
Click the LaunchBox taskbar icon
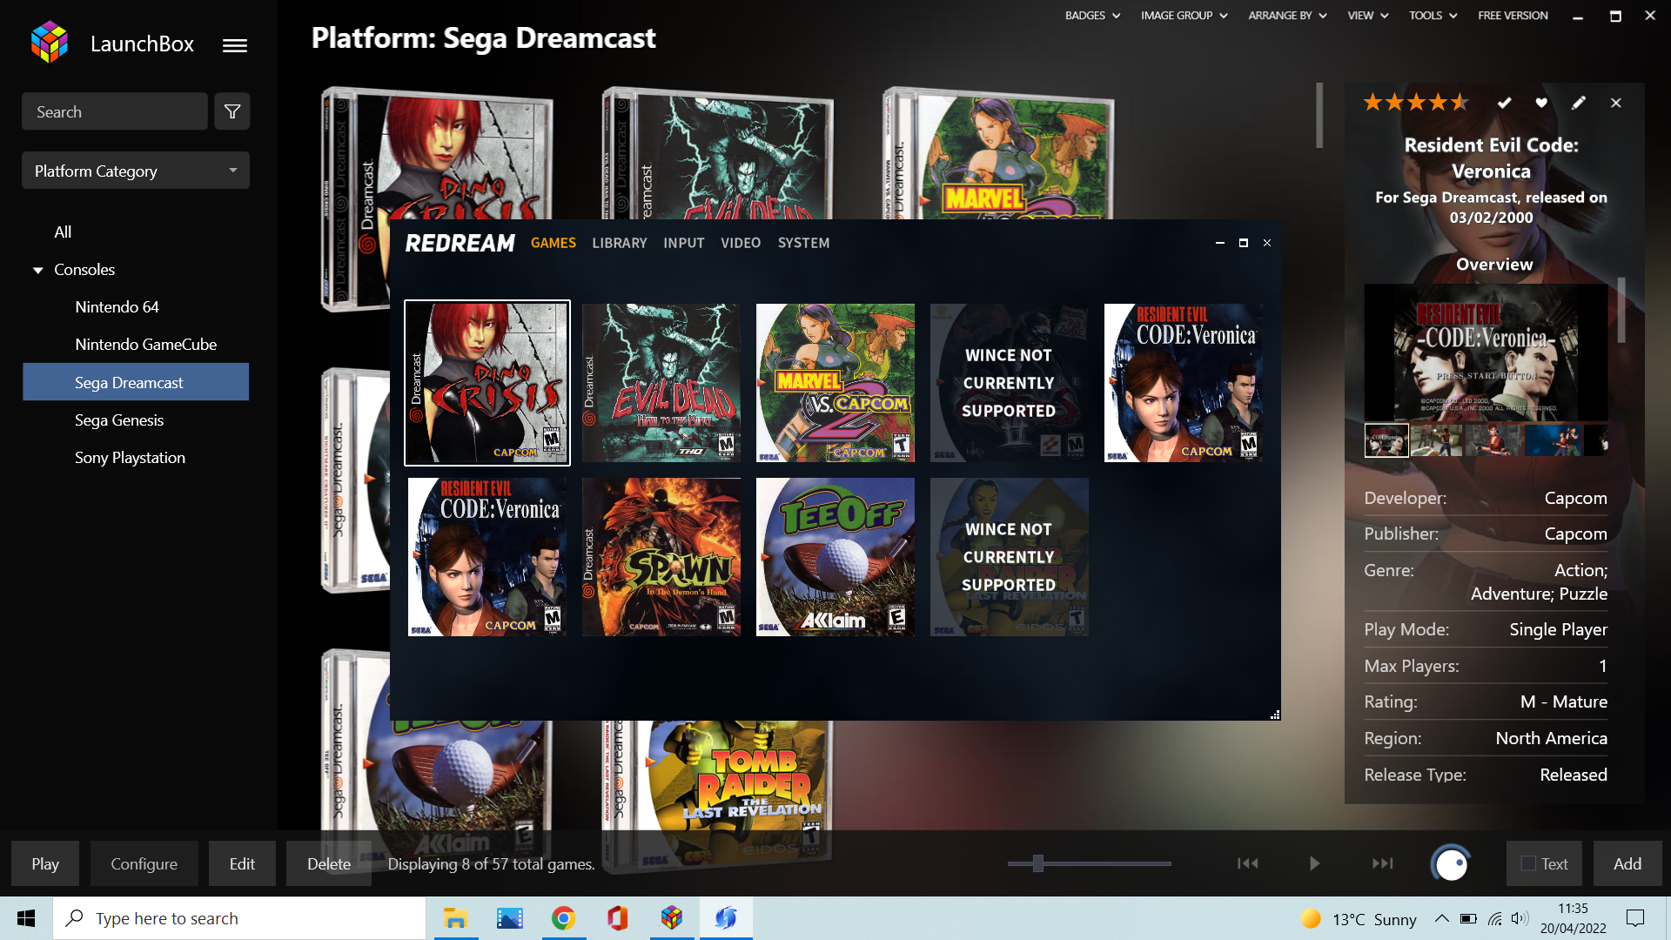click(671, 918)
